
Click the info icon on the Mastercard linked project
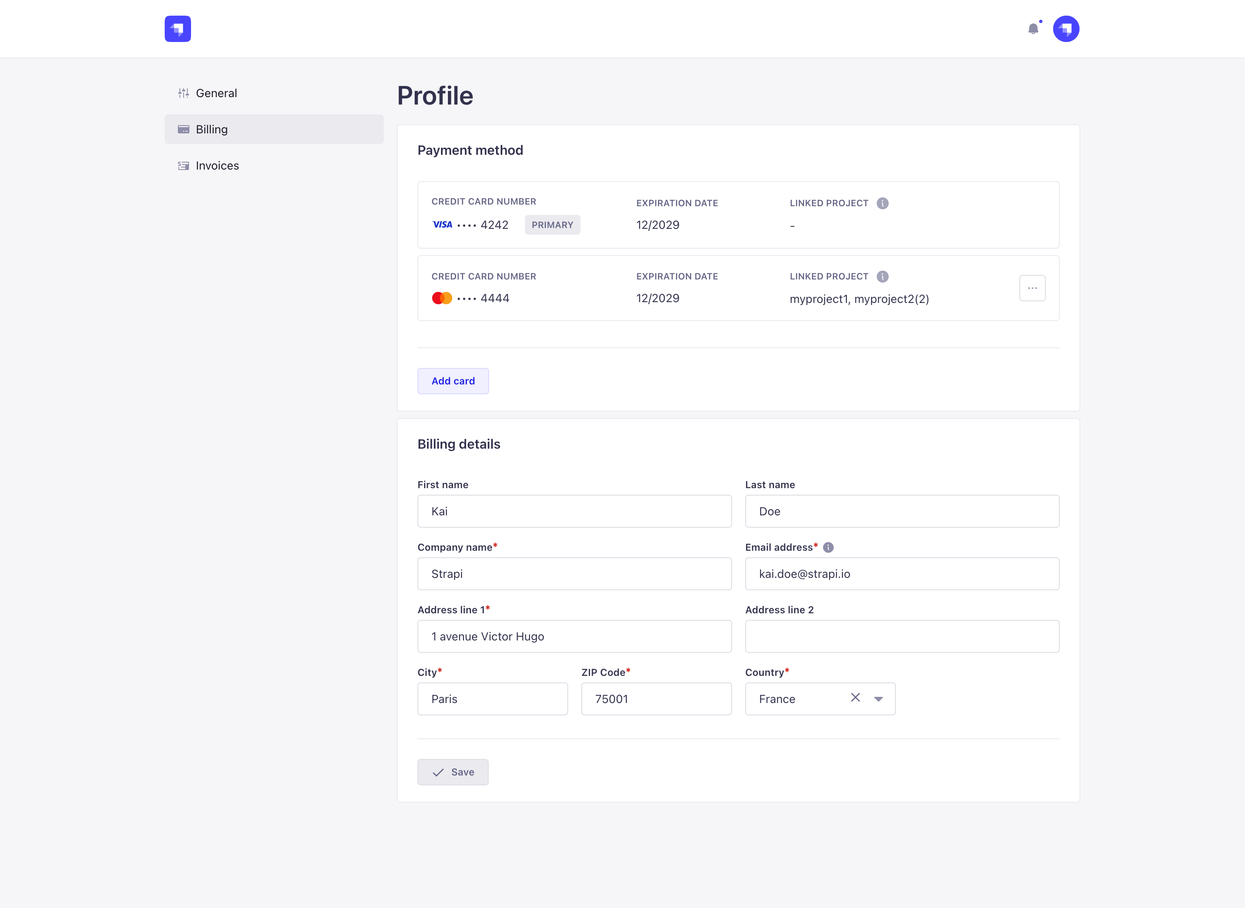click(x=882, y=277)
